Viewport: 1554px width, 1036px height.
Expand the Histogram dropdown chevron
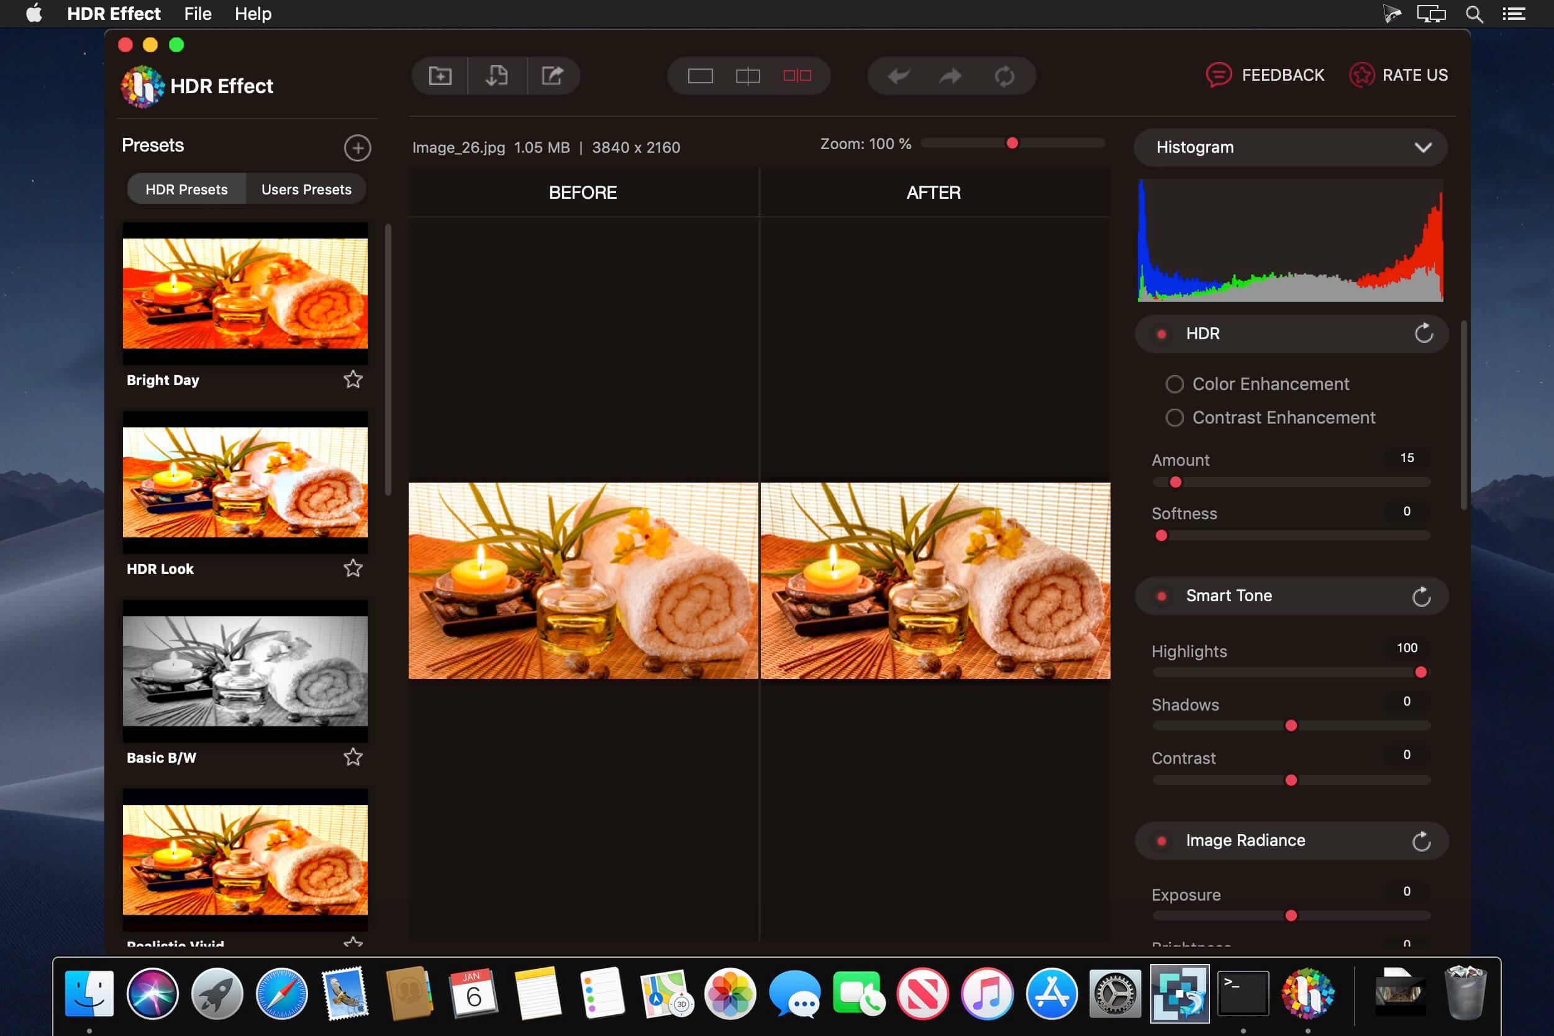[1423, 147]
